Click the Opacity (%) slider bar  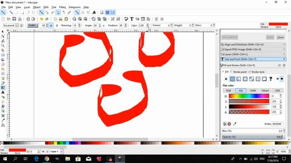click(252, 137)
